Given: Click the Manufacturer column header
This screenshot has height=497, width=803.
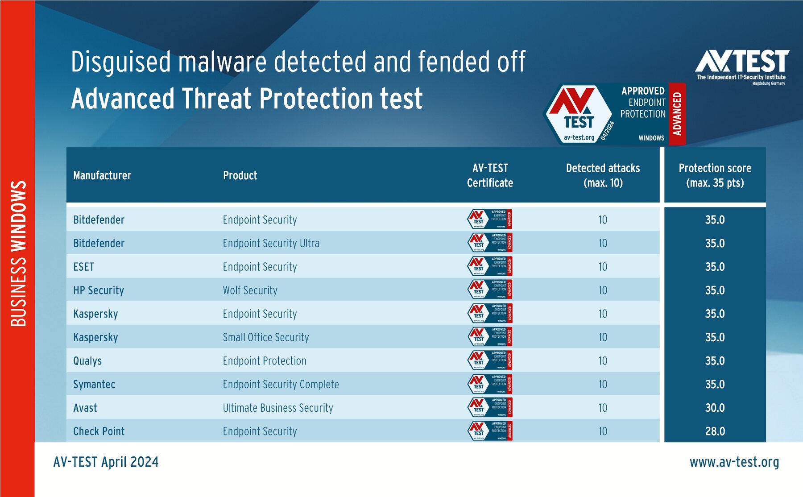Looking at the screenshot, I should pyautogui.click(x=102, y=175).
